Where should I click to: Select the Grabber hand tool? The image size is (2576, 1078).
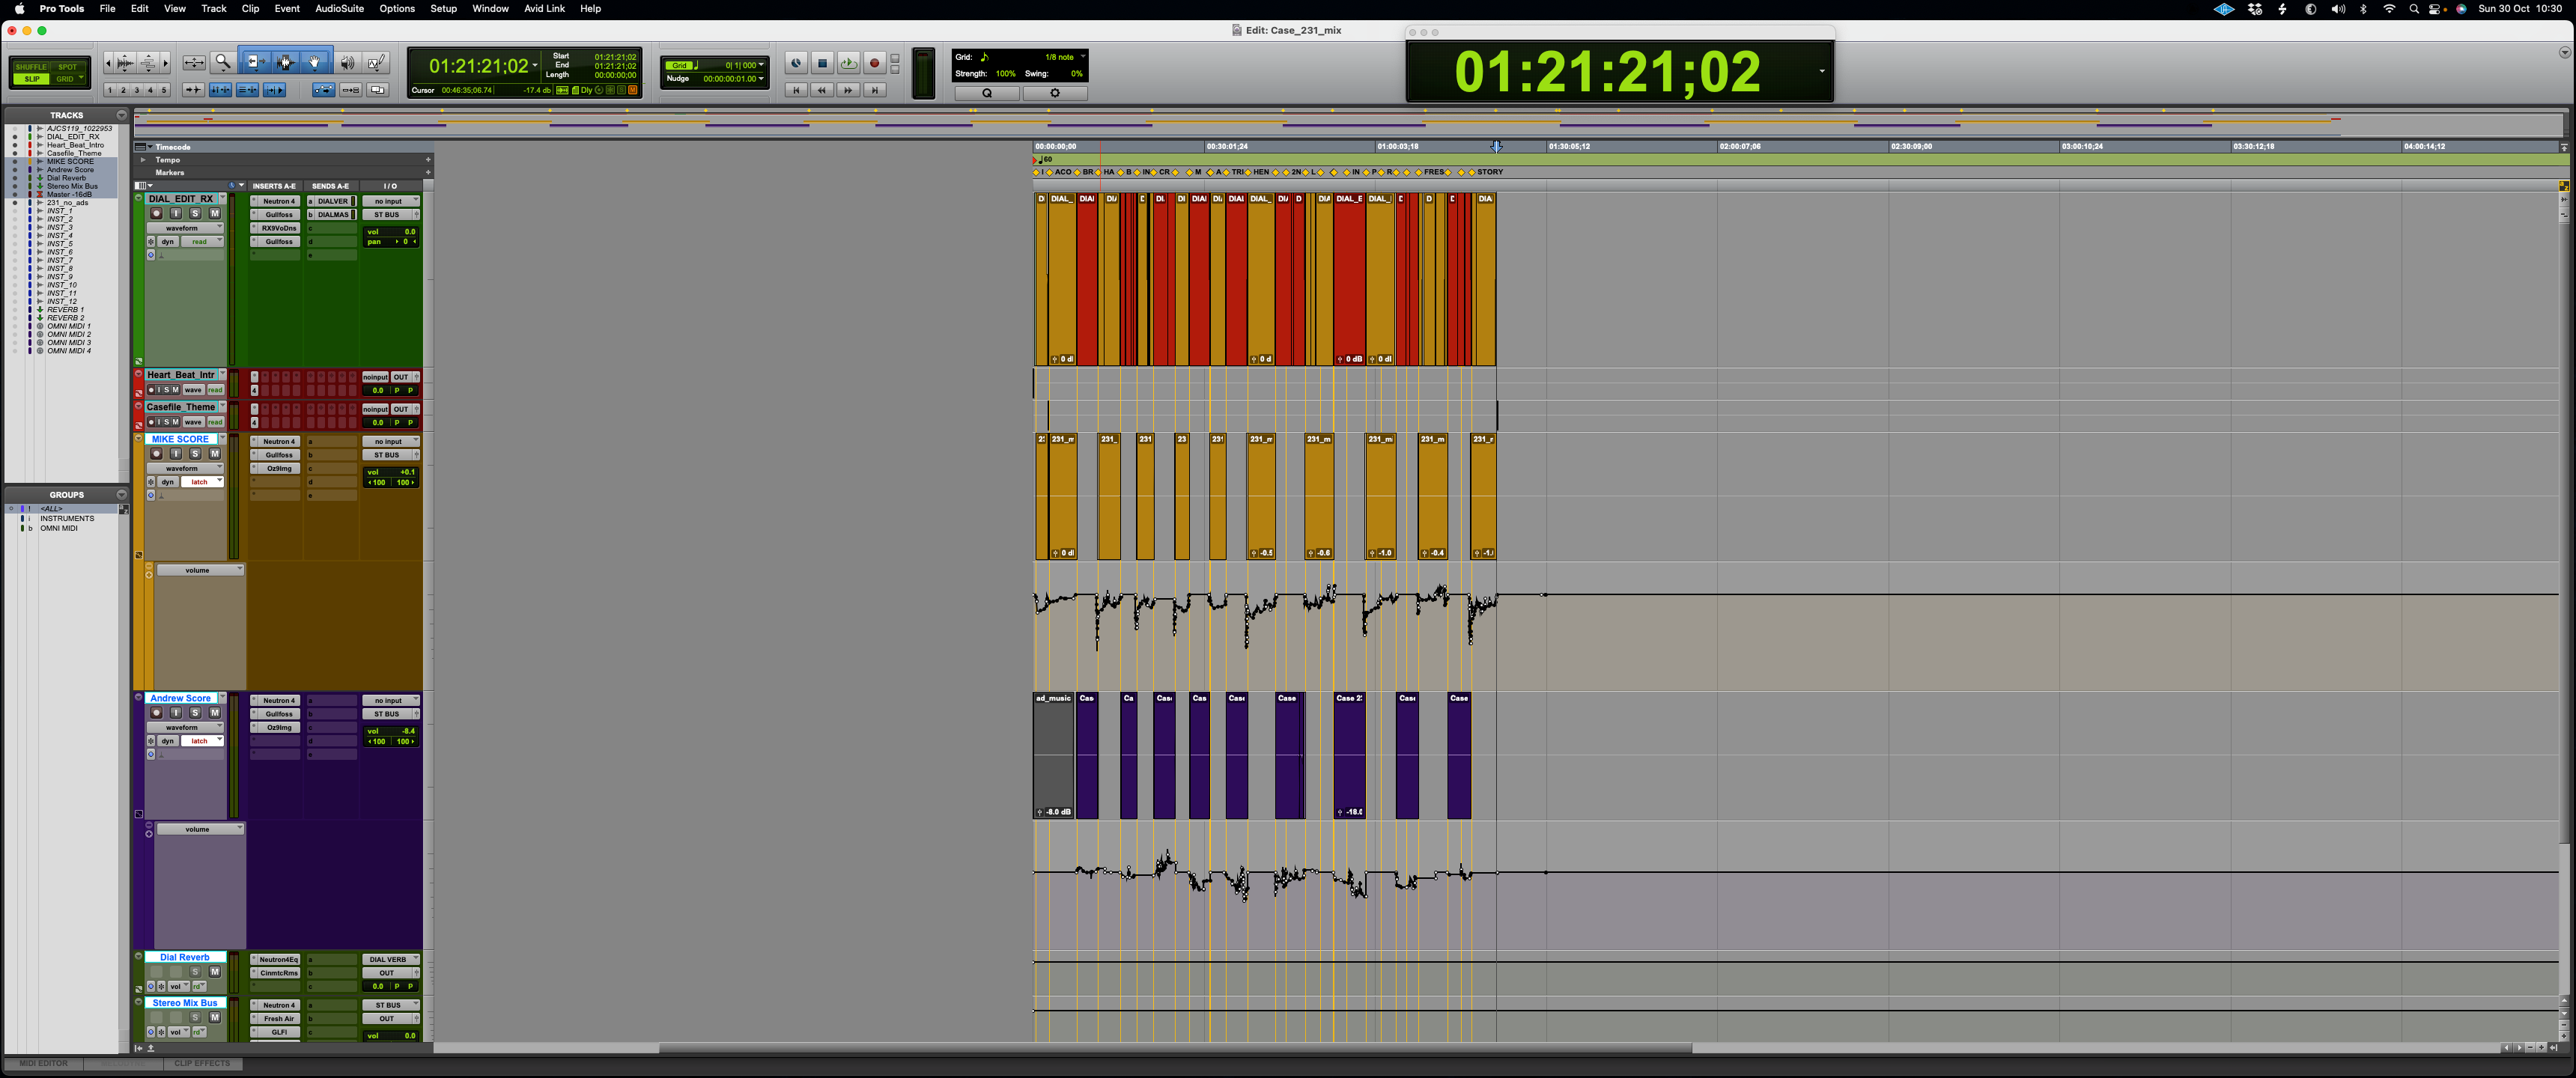pyautogui.click(x=314, y=62)
